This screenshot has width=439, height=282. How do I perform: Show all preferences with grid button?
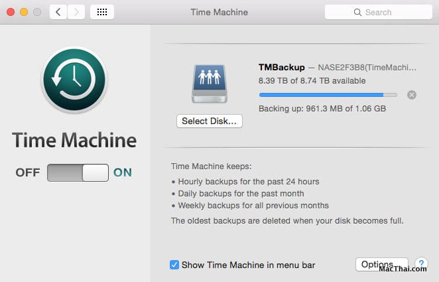click(x=102, y=12)
